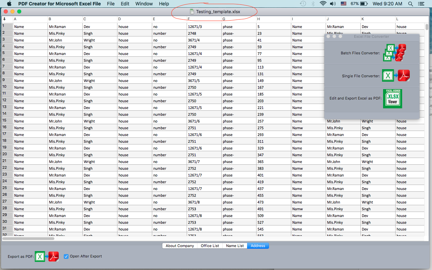
Task: Export the sheet as PDF
Action: point(47,256)
